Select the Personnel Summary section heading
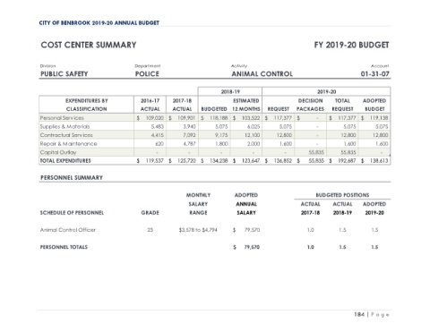Viewport: 430px width, 332px height. tap(72, 178)
